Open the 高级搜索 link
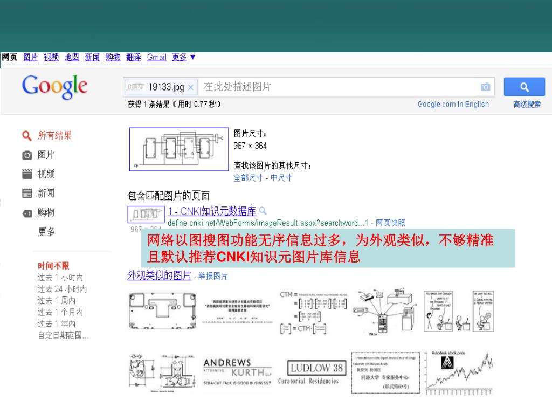552x414 pixels. [527, 104]
